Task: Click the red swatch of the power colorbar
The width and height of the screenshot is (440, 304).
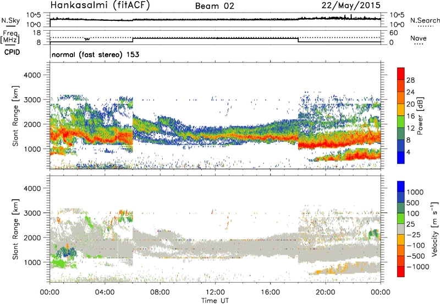Action: 401,74
